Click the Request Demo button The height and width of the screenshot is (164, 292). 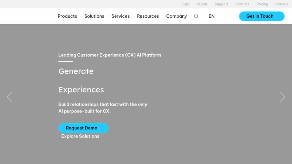click(x=84, y=128)
